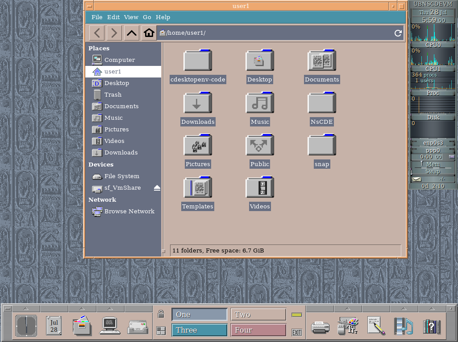Check the Jul 28 calendar icon
Viewport: 458px width, 342px height.
click(54, 326)
